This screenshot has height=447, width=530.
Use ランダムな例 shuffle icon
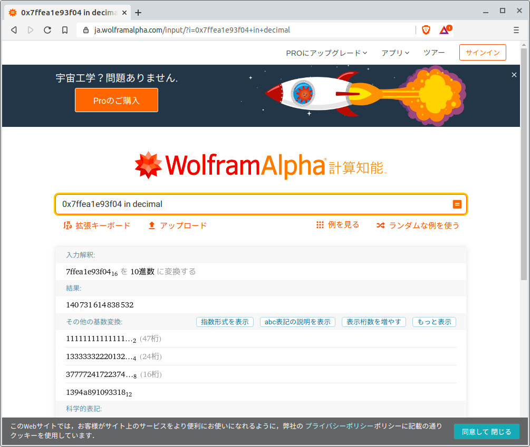pos(380,225)
